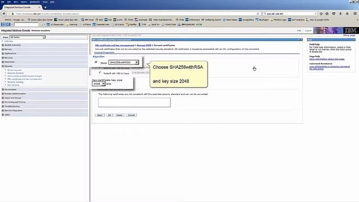Click the Home icon in Firefox toolbar
The width and height of the screenshot is (359, 202).
tap(347, 13)
